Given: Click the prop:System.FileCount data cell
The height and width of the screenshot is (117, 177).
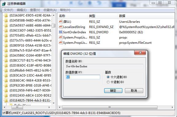Looking at the screenshot, I should tap(135, 43).
